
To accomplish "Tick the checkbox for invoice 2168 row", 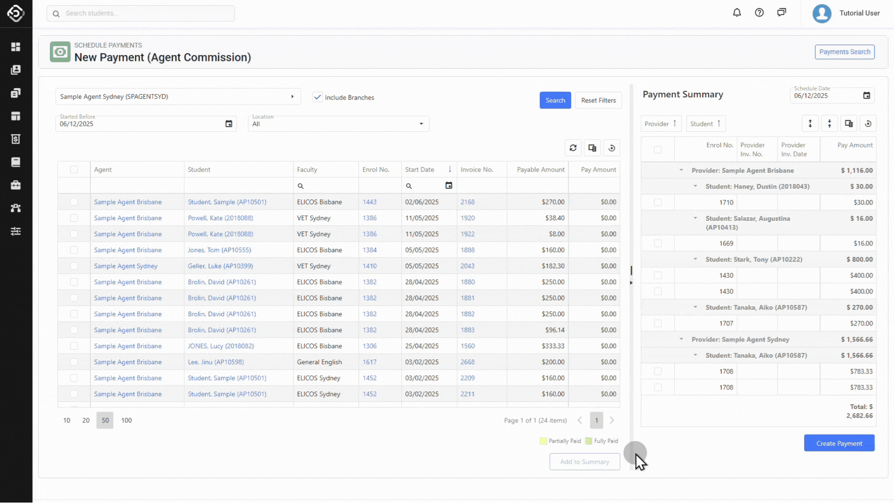I will pos(74,202).
